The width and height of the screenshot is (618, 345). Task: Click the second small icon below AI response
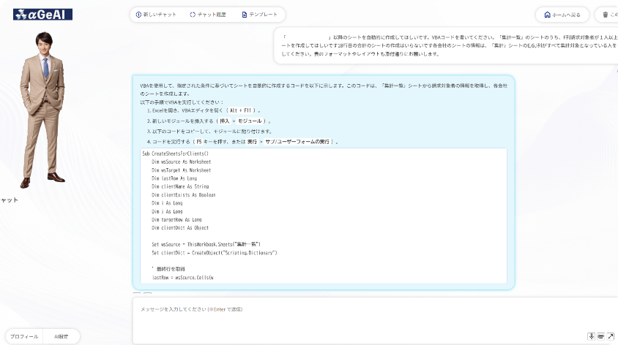[147, 294]
